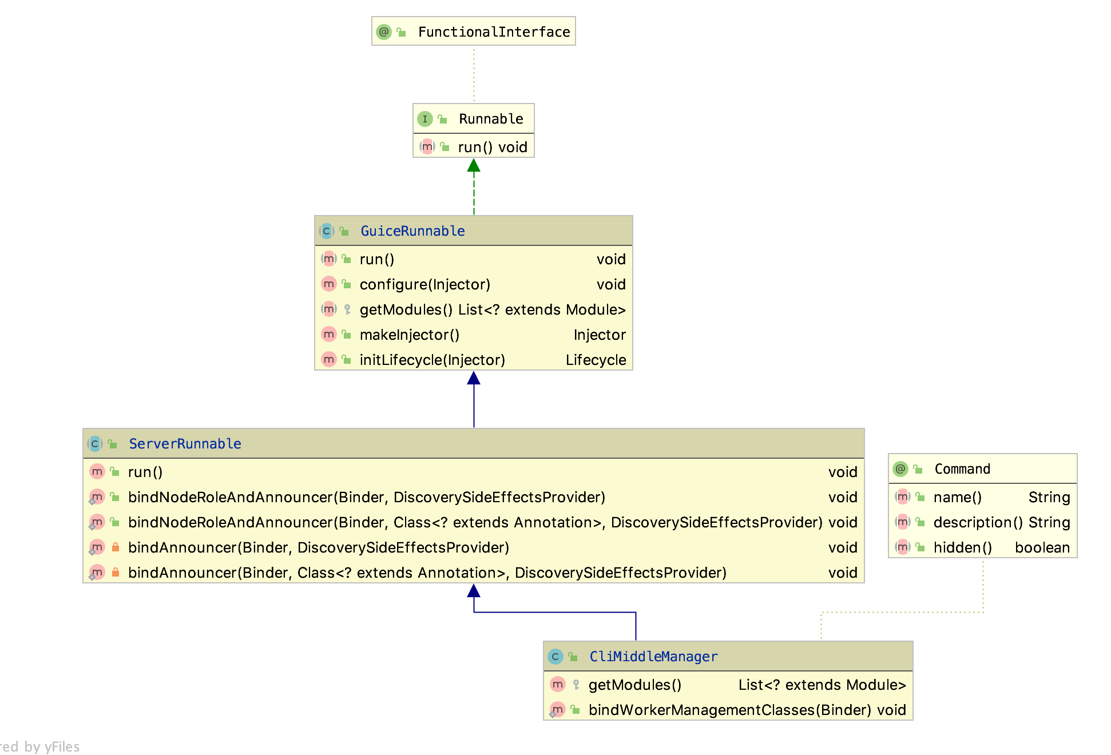Screen dimensions: 1111x755
Task: Click the Command annotation icon
Action: (x=900, y=469)
